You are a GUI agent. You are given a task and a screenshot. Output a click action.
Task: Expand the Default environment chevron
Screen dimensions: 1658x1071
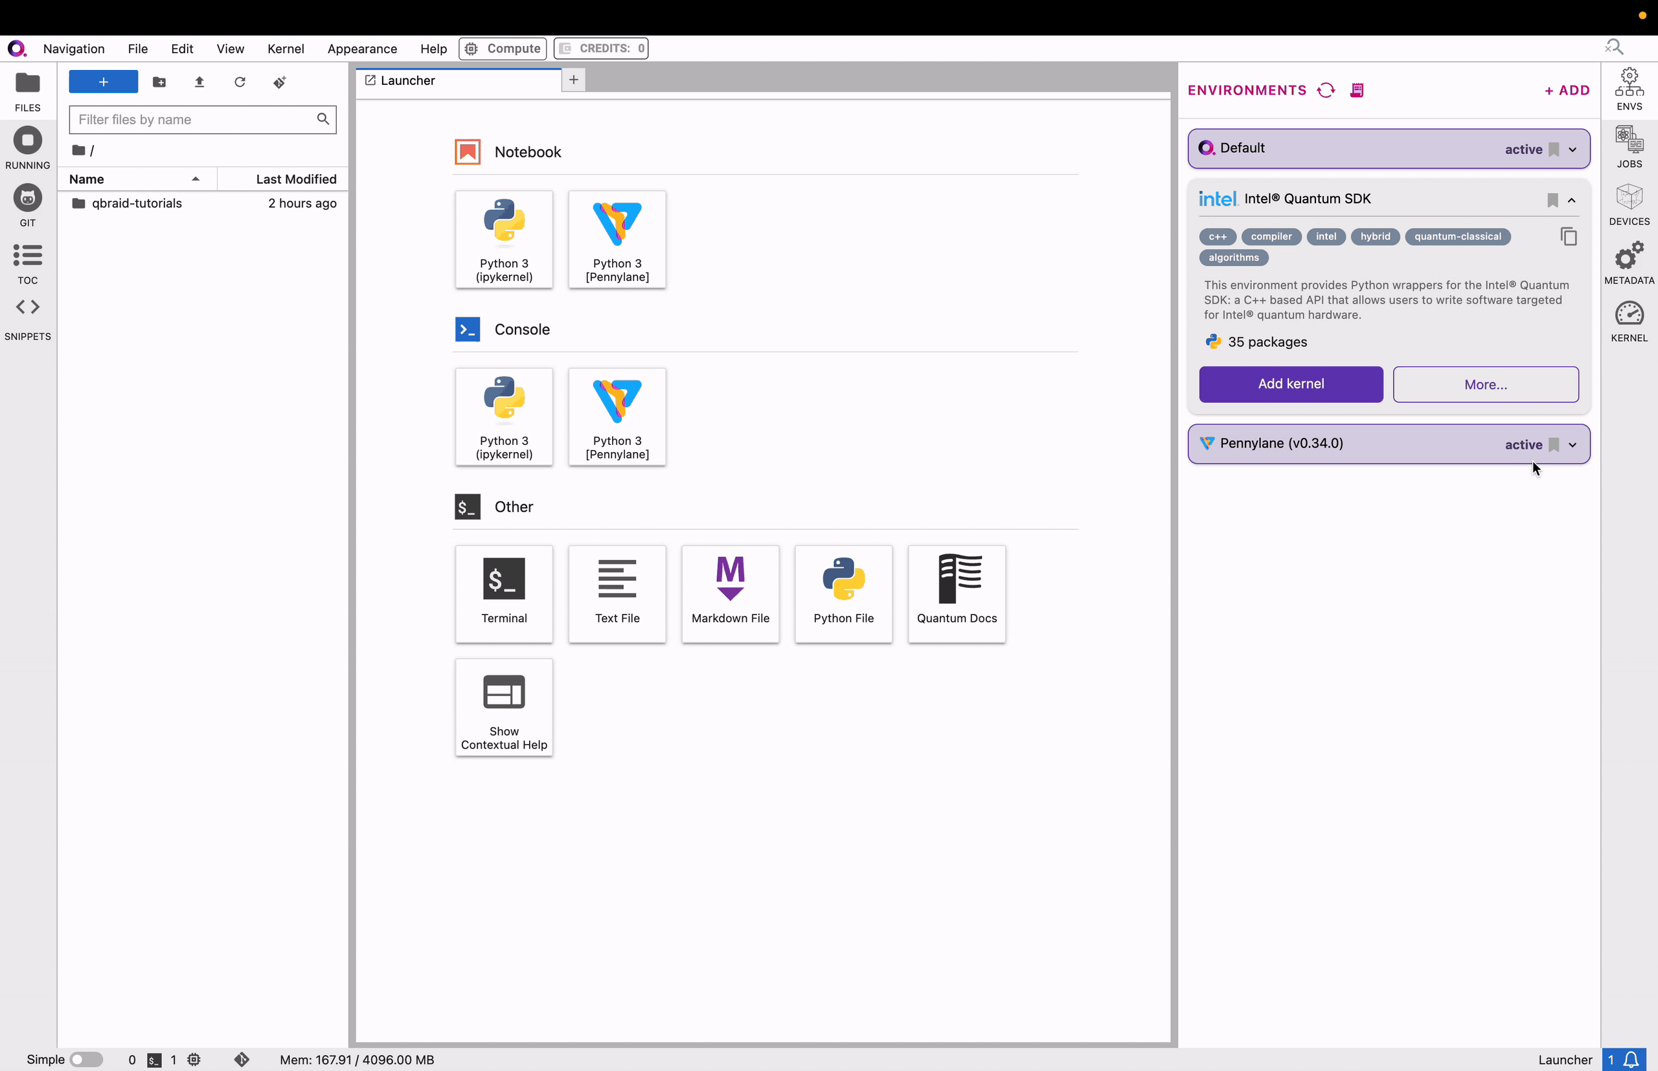(x=1573, y=150)
